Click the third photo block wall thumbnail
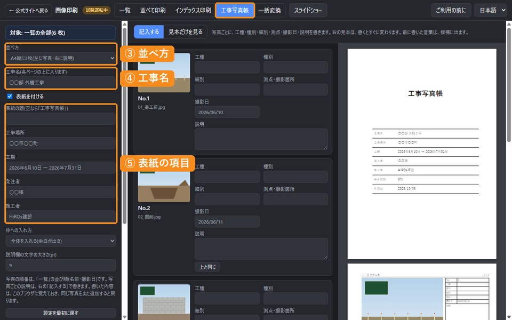This screenshot has width=512, height=320. tap(164, 302)
